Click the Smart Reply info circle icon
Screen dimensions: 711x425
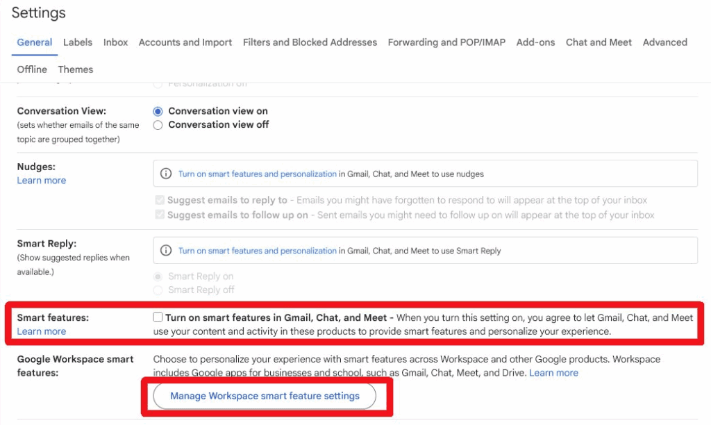pos(166,251)
